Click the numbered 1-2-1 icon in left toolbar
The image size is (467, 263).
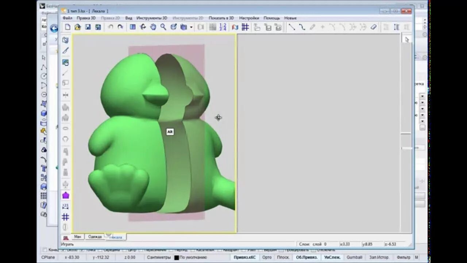point(65,206)
